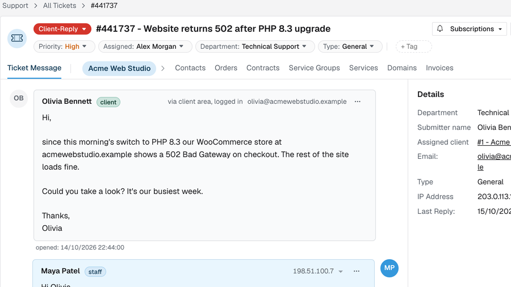The image size is (511, 287).
Task: Click the IP Address value 203.0.113
Action: point(494,197)
